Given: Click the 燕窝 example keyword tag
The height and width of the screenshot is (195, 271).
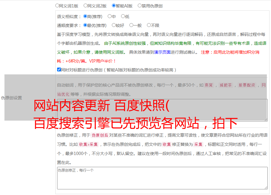Looking at the screenshot, I should 209,85.
